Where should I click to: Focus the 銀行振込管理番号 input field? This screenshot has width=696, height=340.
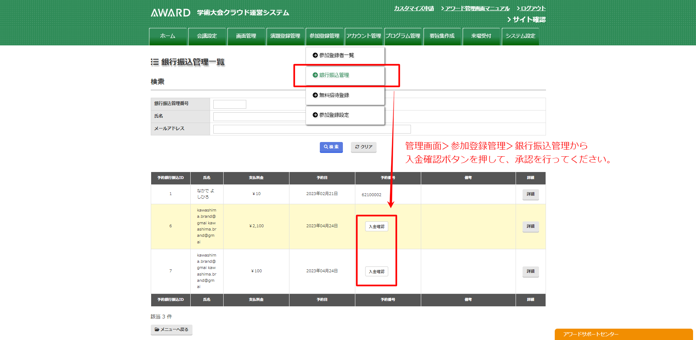[x=229, y=104]
